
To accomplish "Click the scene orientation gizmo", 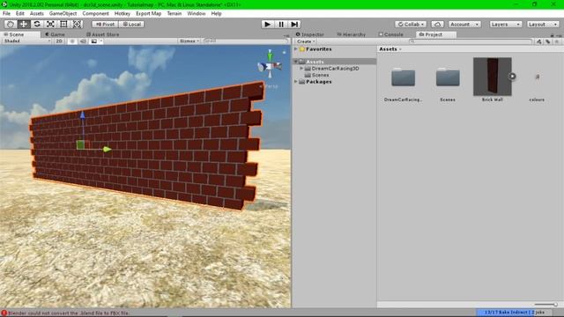I will point(270,64).
